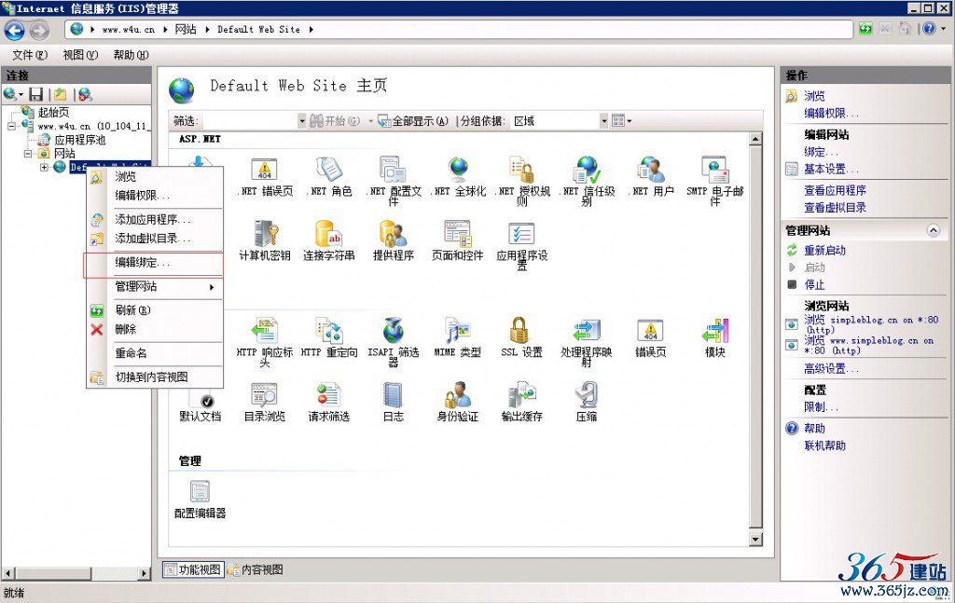Click 停止 to stop the website
955x603 pixels.
click(x=814, y=285)
